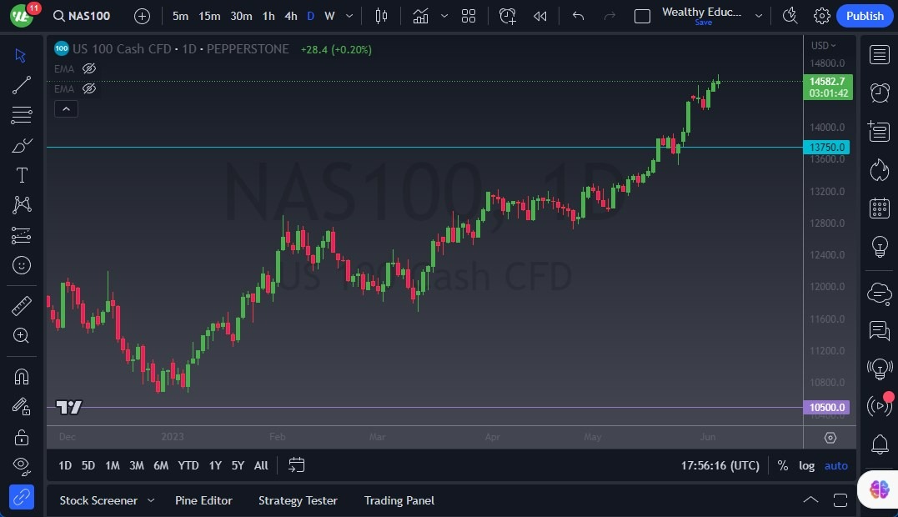Select the Measure ruler tool
The height and width of the screenshot is (517, 898).
(21, 306)
